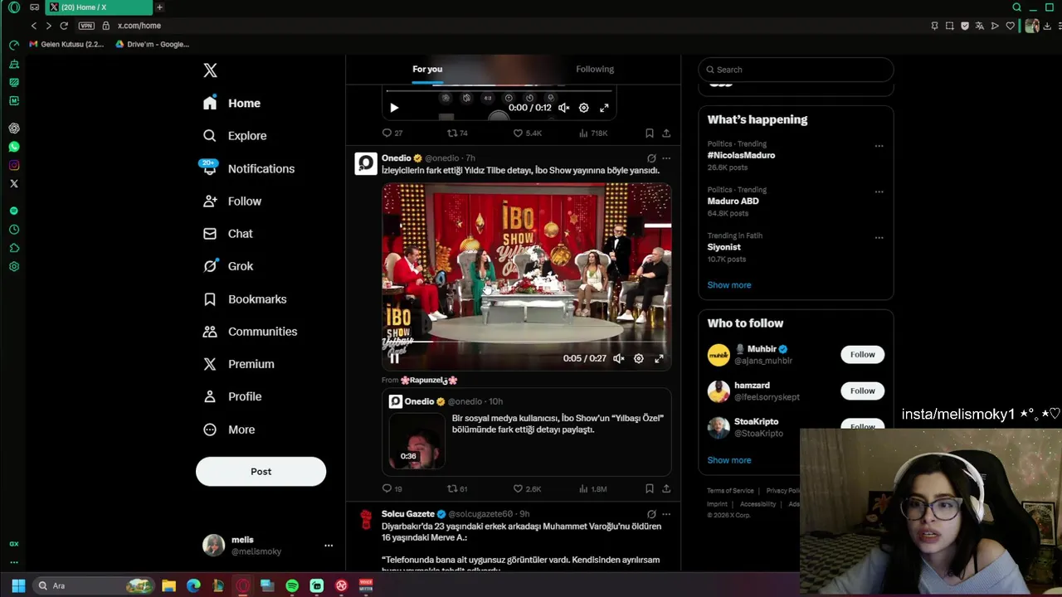Show more under Who to follow
The width and height of the screenshot is (1062, 597).
tap(728, 460)
